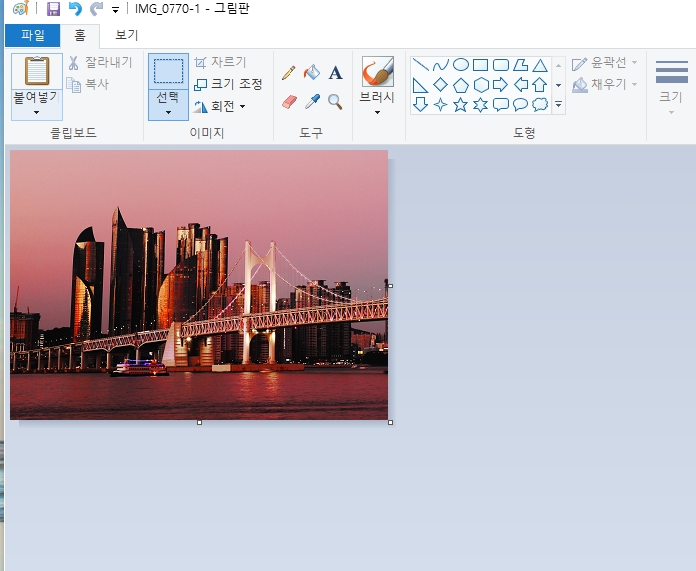Choose the Rounded rectangular callout shape
Image resolution: width=696 pixels, height=571 pixels.
tap(501, 105)
